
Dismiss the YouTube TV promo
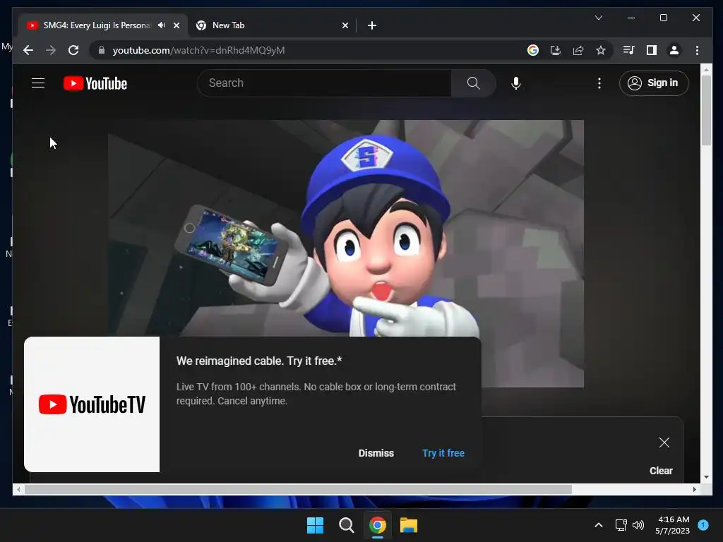[x=376, y=453]
